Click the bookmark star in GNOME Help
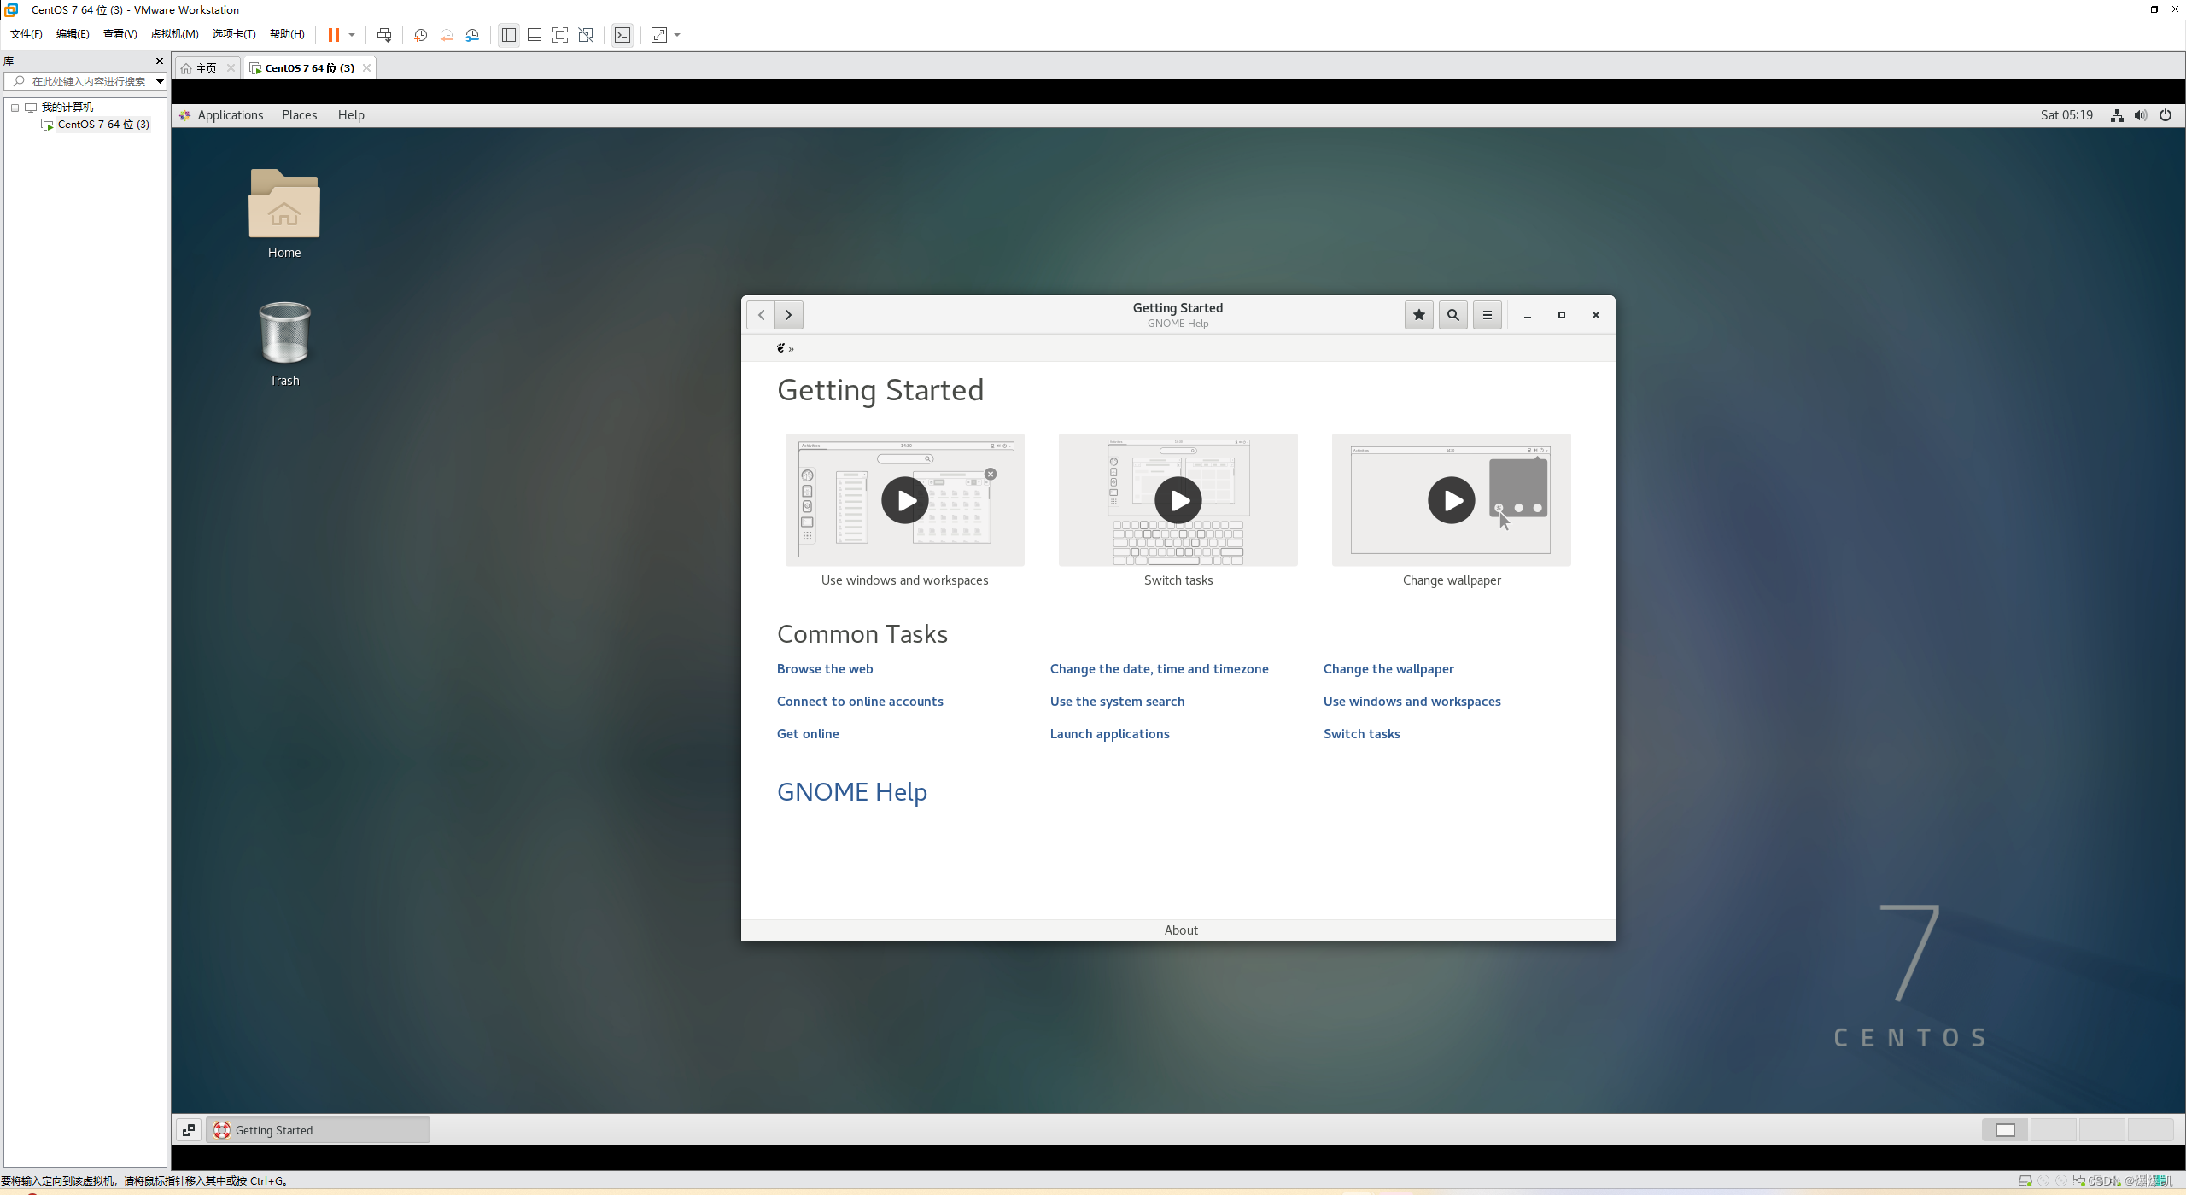The width and height of the screenshot is (2186, 1195). [1419, 315]
